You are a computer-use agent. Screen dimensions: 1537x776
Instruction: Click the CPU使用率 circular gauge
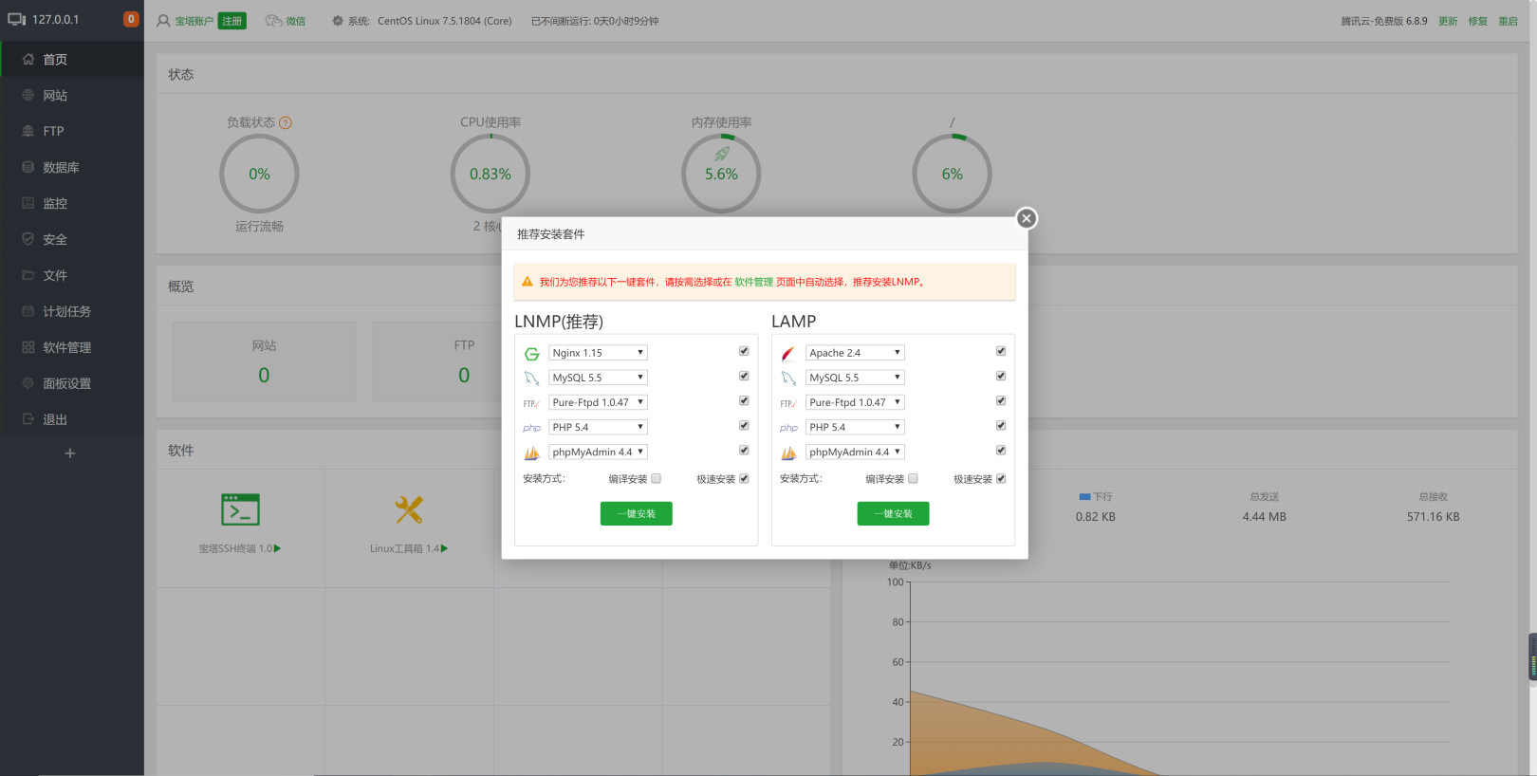491,174
